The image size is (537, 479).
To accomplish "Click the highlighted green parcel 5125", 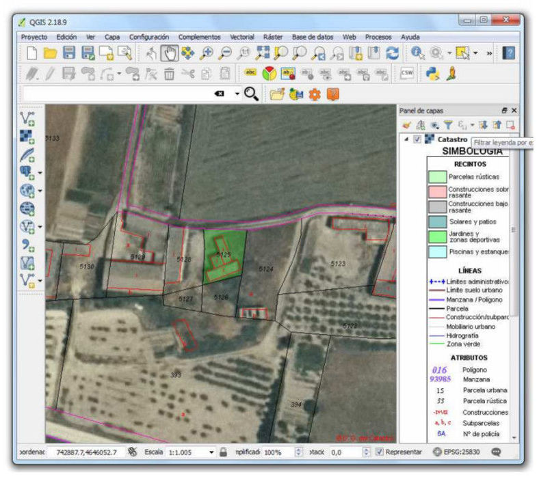I will (224, 255).
